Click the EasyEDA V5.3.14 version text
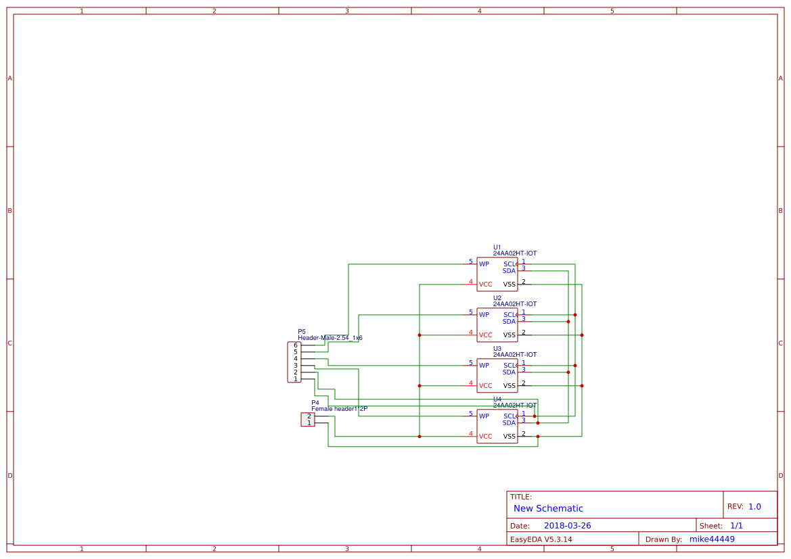 point(541,539)
